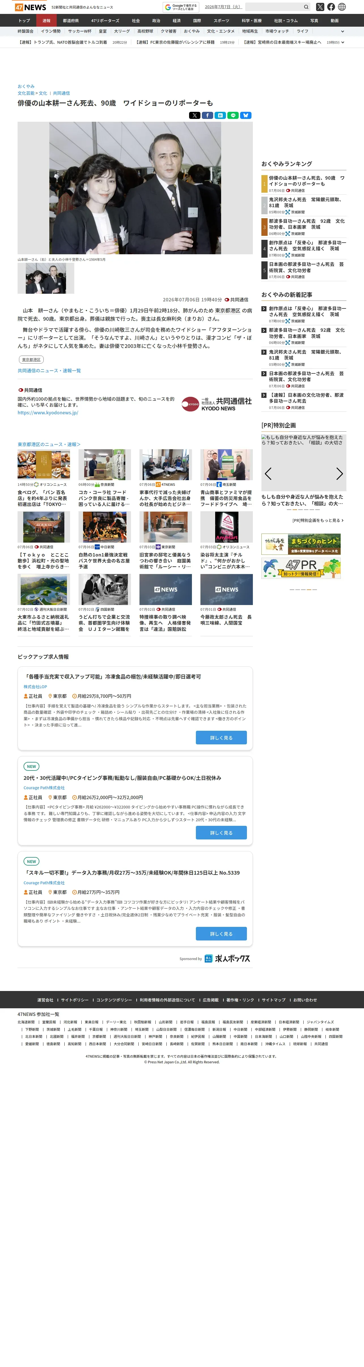Click the search magnifier icon
This screenshot has height=1367, width=364.
coord(306,7)
